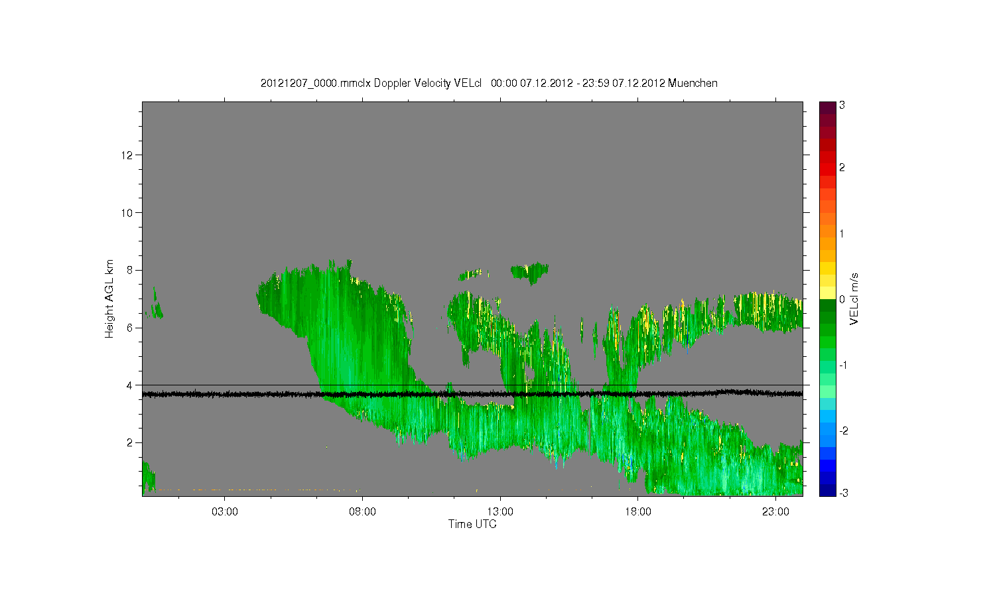Screen dimensions: 995x597
Task: Click the 23:00 time axis tick label
Action: [x=775, y=512]
